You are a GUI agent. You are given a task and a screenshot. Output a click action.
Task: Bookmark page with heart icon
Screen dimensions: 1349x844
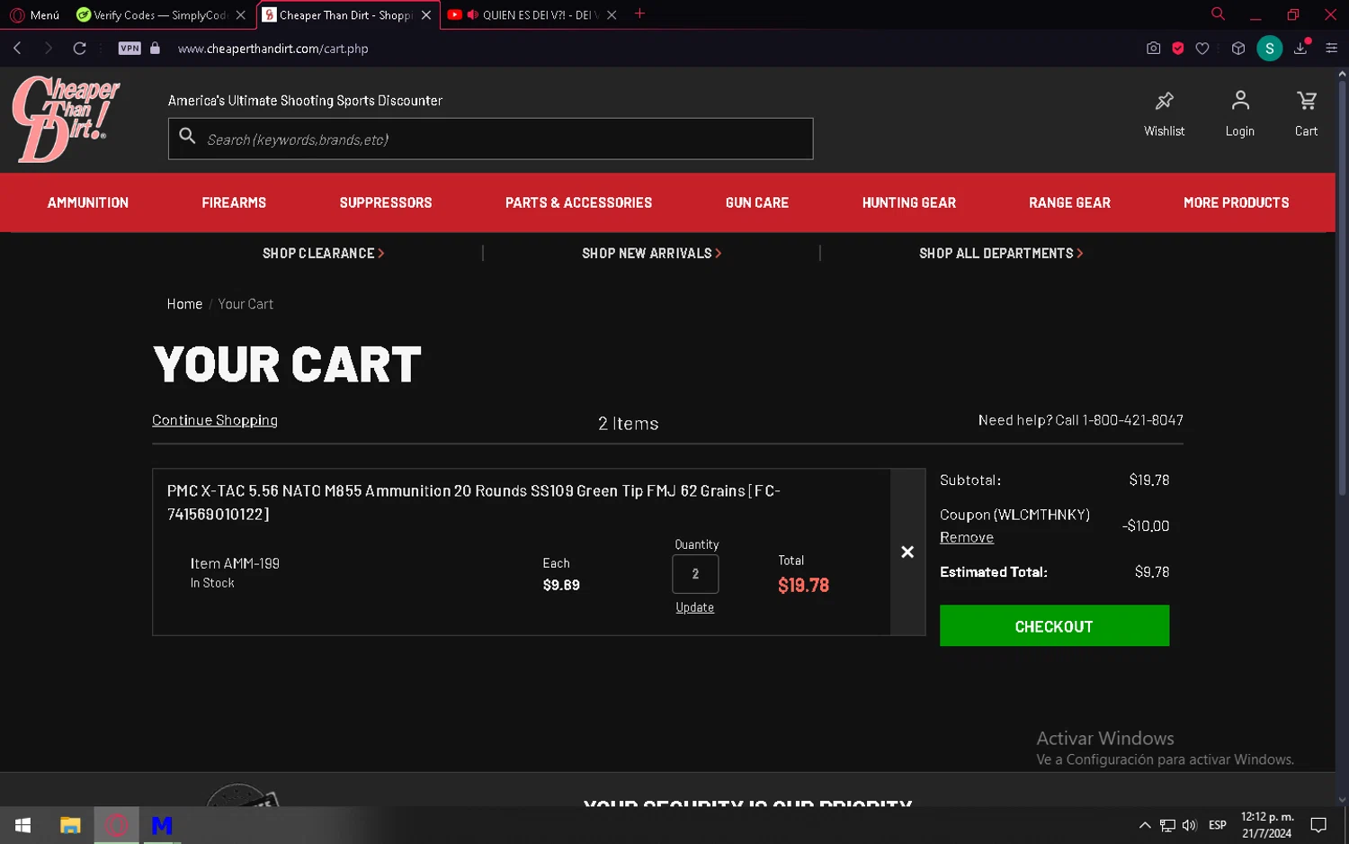[x=1202, y=49]
